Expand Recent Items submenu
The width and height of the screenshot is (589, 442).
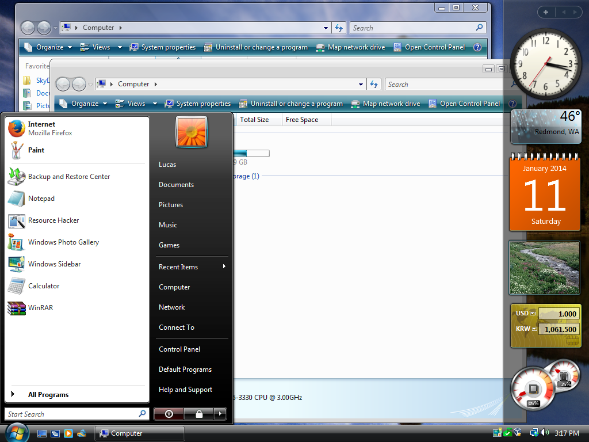coord(192,267)
